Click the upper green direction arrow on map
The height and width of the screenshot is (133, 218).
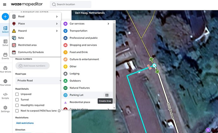[x=151, y=60]
